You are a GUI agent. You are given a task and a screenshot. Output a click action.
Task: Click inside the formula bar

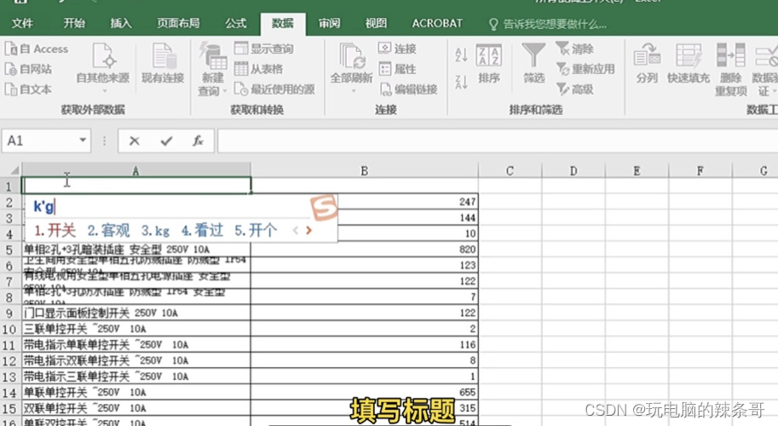[497, 141]
